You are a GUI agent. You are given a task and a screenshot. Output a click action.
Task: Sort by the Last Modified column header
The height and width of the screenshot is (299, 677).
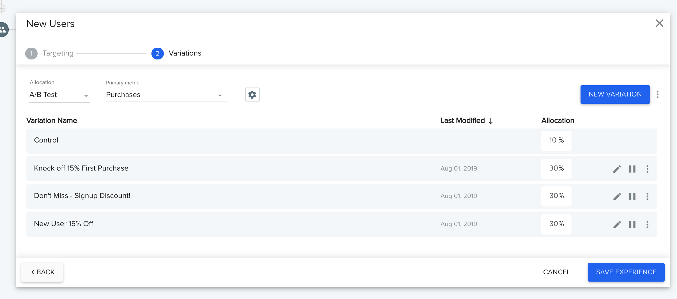coord(462,121)
